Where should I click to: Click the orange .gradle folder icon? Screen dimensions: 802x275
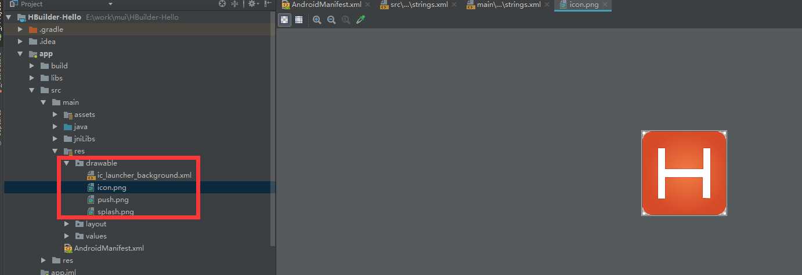tap(33, 30)
